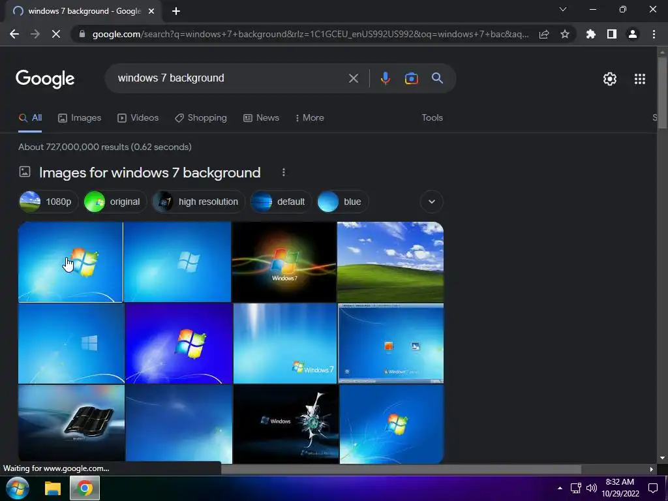668x501 pixels.
Task: Toggle the Chrome side panel
Action: pos(612,34)
